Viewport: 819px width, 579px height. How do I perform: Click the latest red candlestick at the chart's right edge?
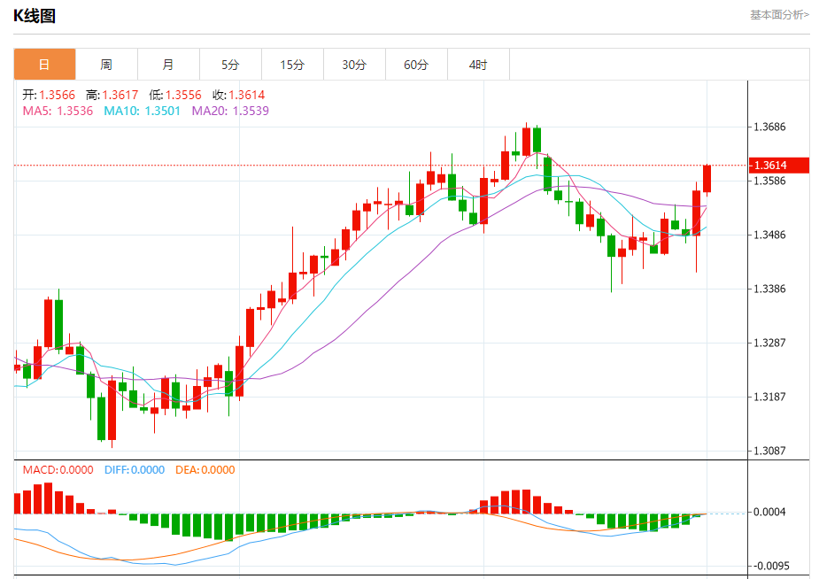(707, 179)
